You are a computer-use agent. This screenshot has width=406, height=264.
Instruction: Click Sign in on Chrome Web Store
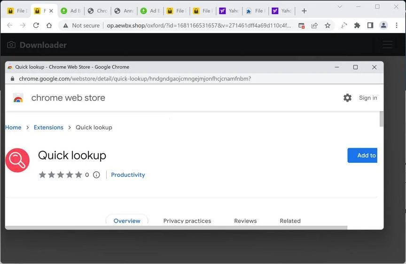[367, 98]
